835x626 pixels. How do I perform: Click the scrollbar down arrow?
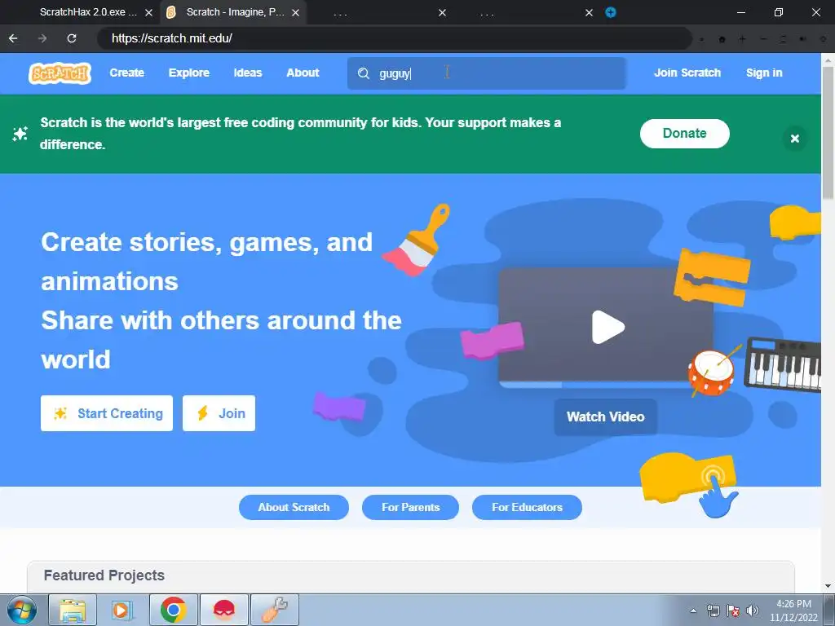click(x=828, y=585)
